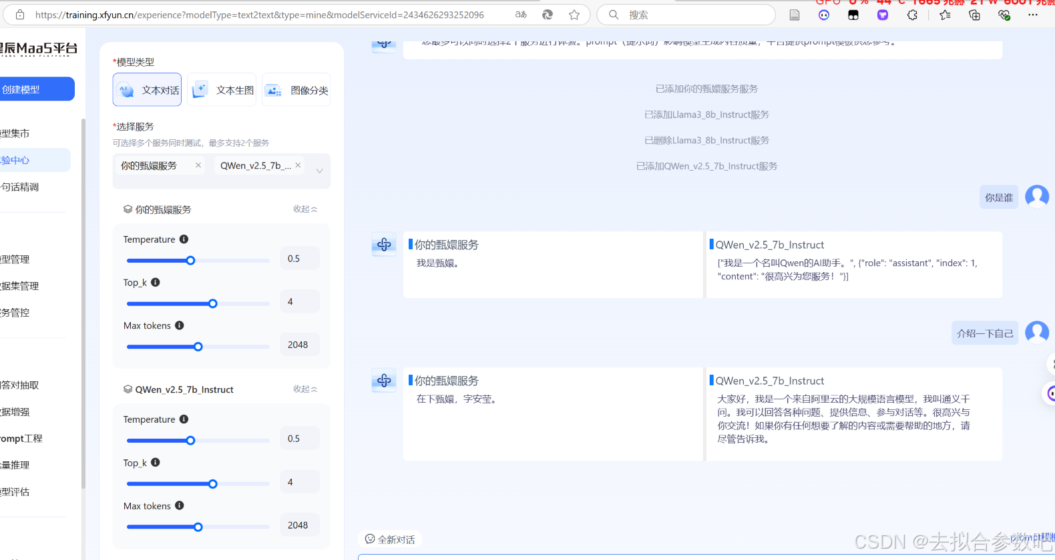Open the 体验中心 item in the sidebar
Image resolution: width=1055 pixels, height=560 pixels.
point(35,160)
